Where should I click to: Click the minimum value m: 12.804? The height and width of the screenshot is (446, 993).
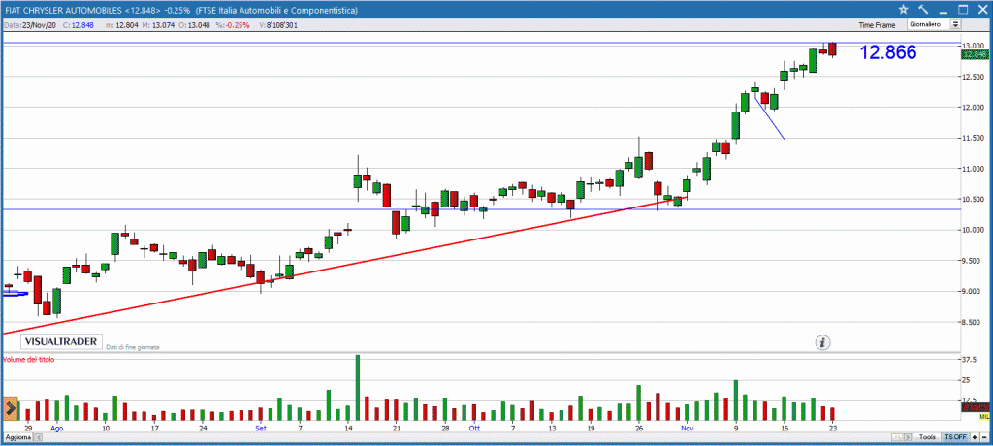pos(123,25)
